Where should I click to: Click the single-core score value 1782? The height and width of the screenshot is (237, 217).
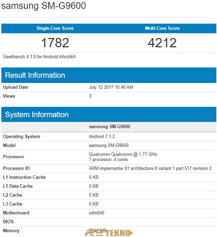click(55, 43)
